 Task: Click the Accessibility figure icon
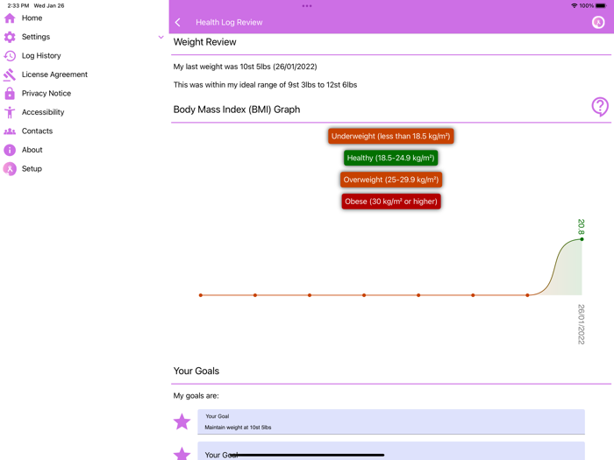pyautogui.click(x=10, y=112)
